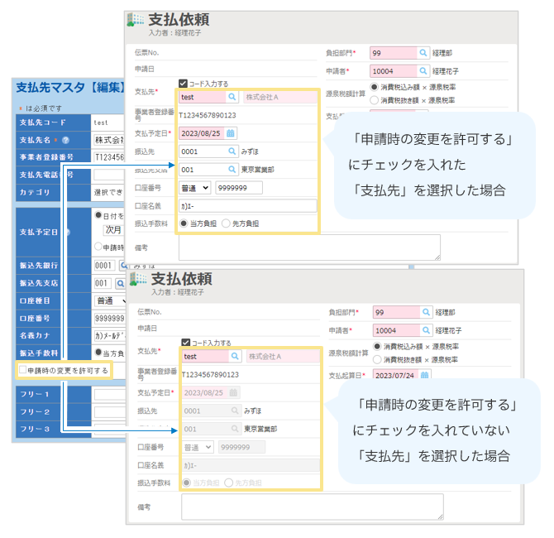Enable 申請時の変更を許可する checkbox
The height and width of the screenshot is (538, 554).
22,370
